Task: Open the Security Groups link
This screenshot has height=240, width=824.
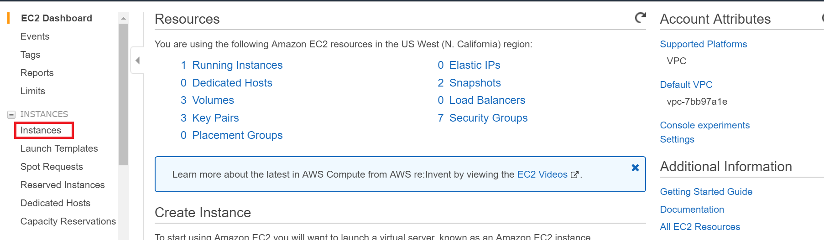Action: [x=488, y=118]
